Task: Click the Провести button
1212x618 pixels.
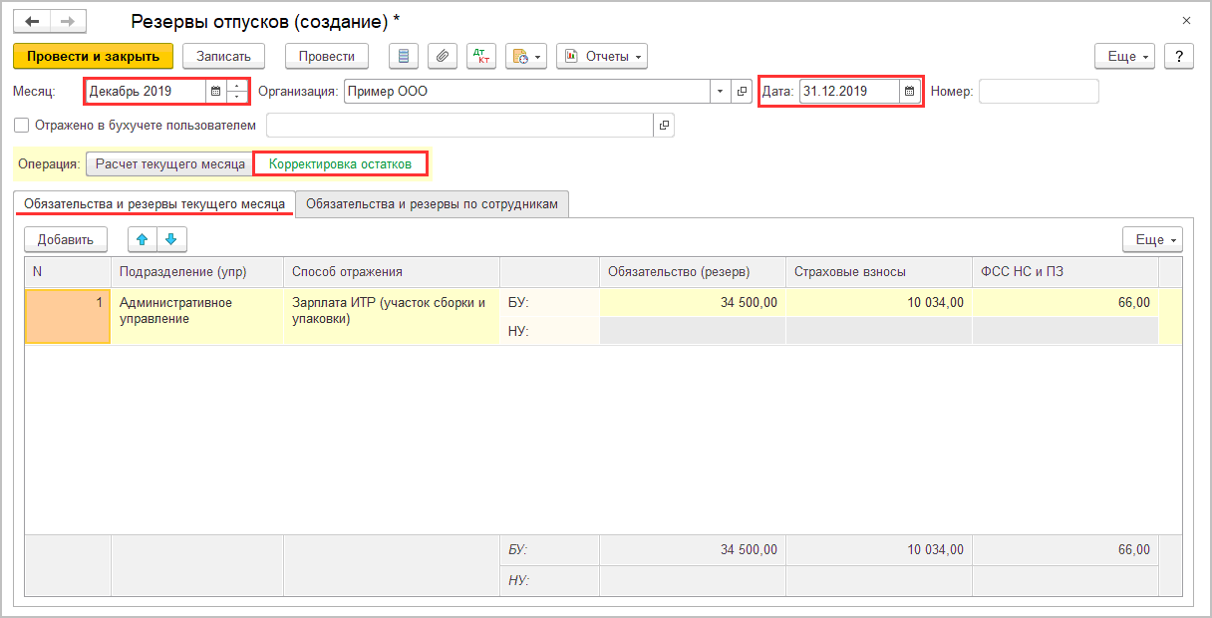Action: 327,56
